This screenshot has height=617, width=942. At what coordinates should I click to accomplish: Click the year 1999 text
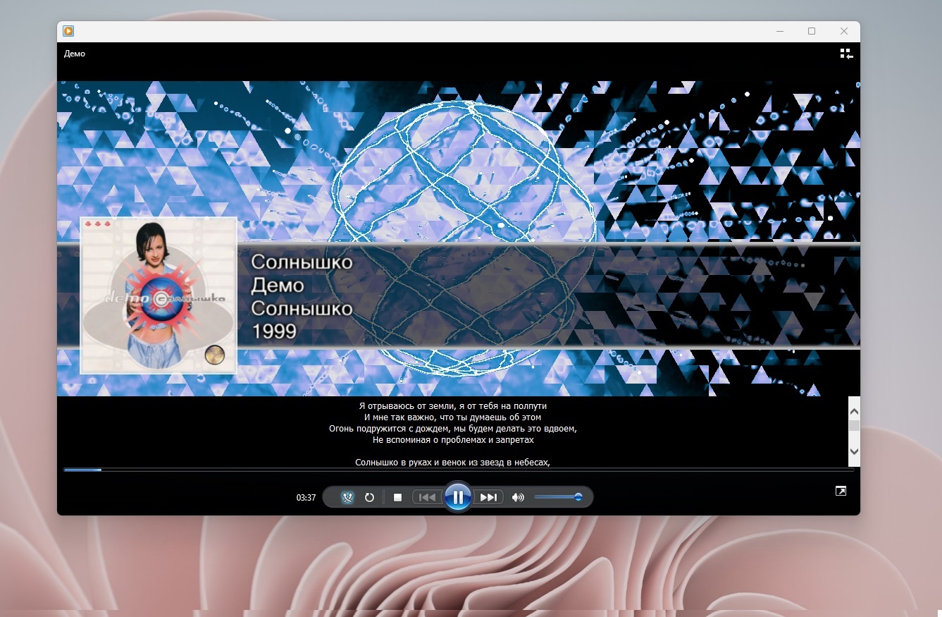pyautogui.click(x=274, y=331)
